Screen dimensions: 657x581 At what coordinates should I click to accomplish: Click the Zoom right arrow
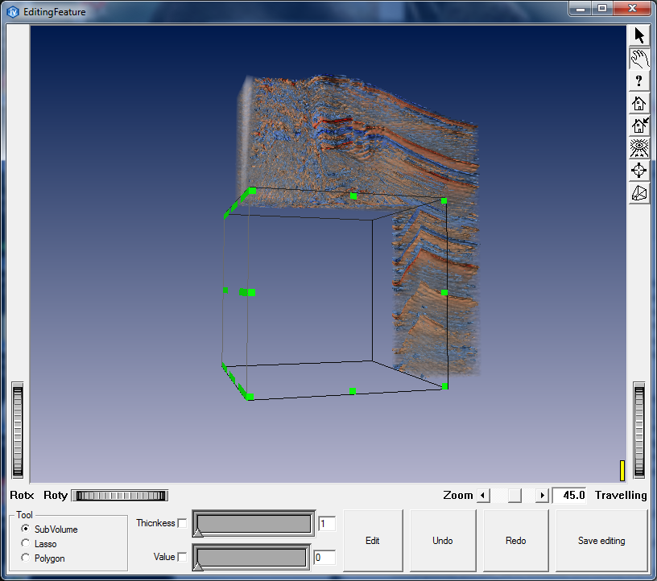(x=542, y=496)
